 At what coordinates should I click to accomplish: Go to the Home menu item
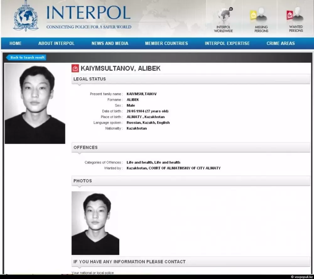[x=15, y=43]
